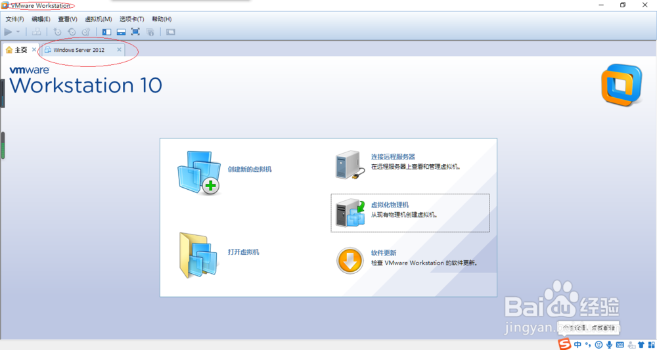
Task: Toggle the library sidebar view icon
Action: tap(107, 32)
